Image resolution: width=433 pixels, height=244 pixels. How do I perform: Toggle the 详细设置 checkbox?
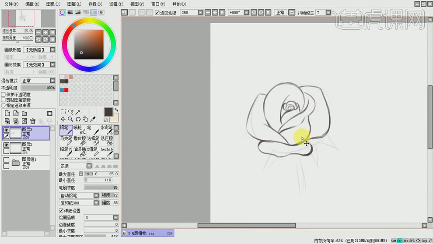click(61, 211)
